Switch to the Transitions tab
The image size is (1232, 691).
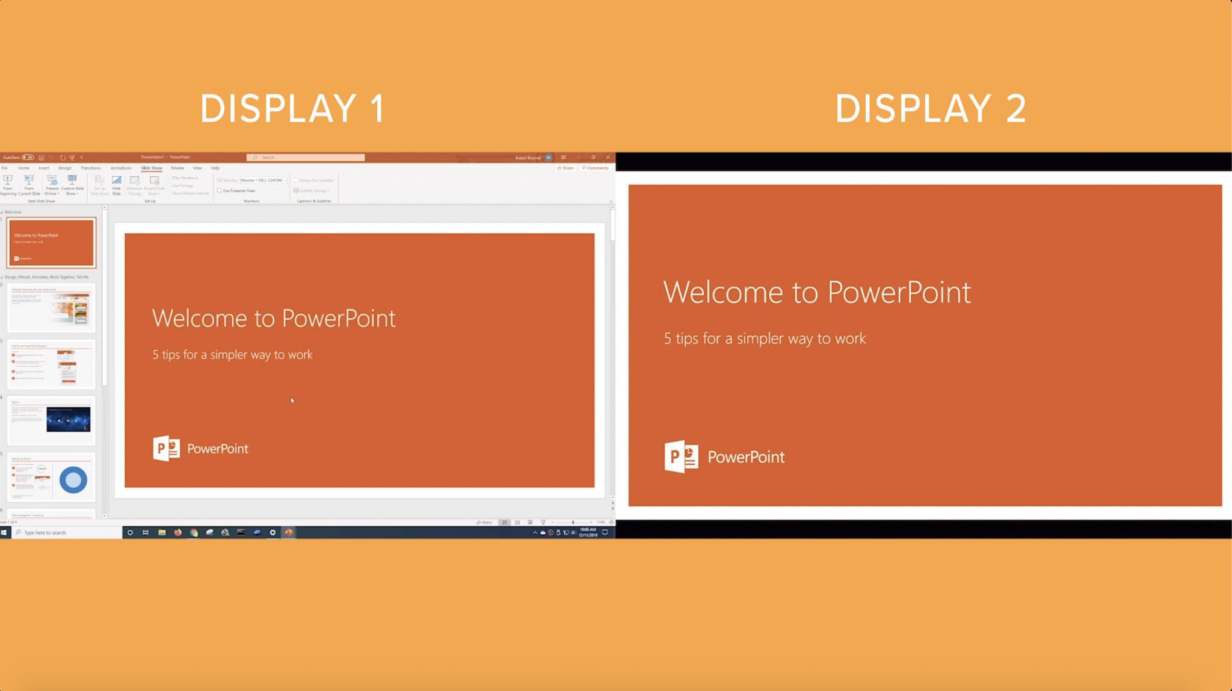tap(91, 168)
